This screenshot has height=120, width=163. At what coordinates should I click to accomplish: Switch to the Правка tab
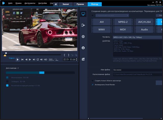point(80,4)
